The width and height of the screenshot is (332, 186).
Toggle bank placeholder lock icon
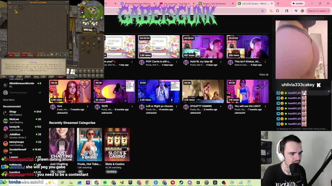[52, 54]
